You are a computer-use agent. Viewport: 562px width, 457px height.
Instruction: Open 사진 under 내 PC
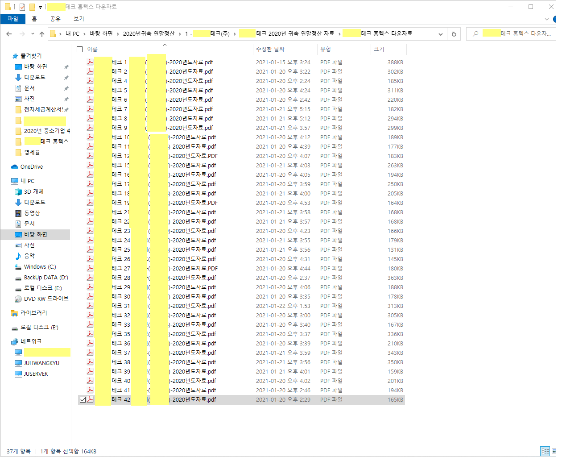tap(29, 245)
